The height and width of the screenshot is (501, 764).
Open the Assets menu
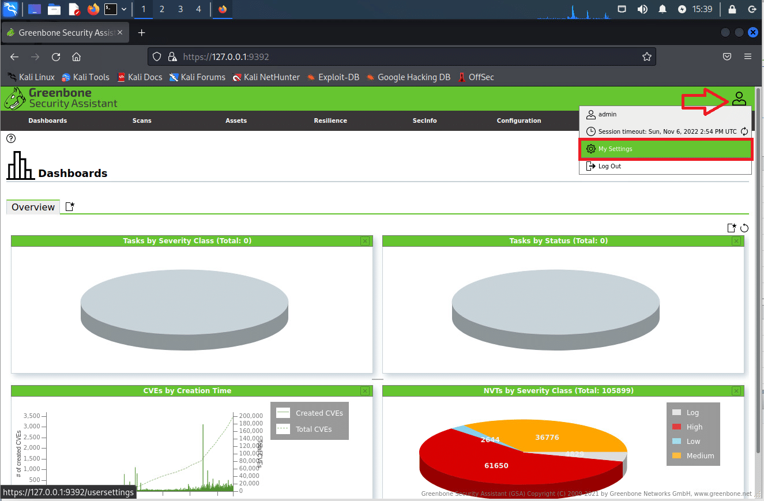[x=236, y=120]
